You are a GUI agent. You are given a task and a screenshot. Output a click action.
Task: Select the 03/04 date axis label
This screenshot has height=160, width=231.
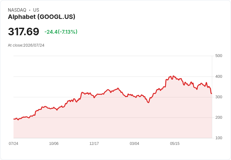(134, 144)
